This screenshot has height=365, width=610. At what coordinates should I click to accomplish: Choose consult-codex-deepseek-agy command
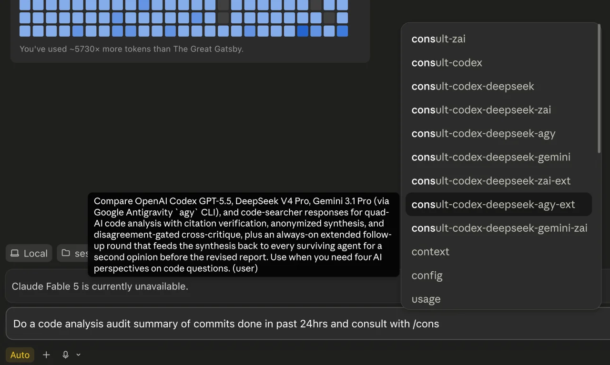(x=498, y=134)
